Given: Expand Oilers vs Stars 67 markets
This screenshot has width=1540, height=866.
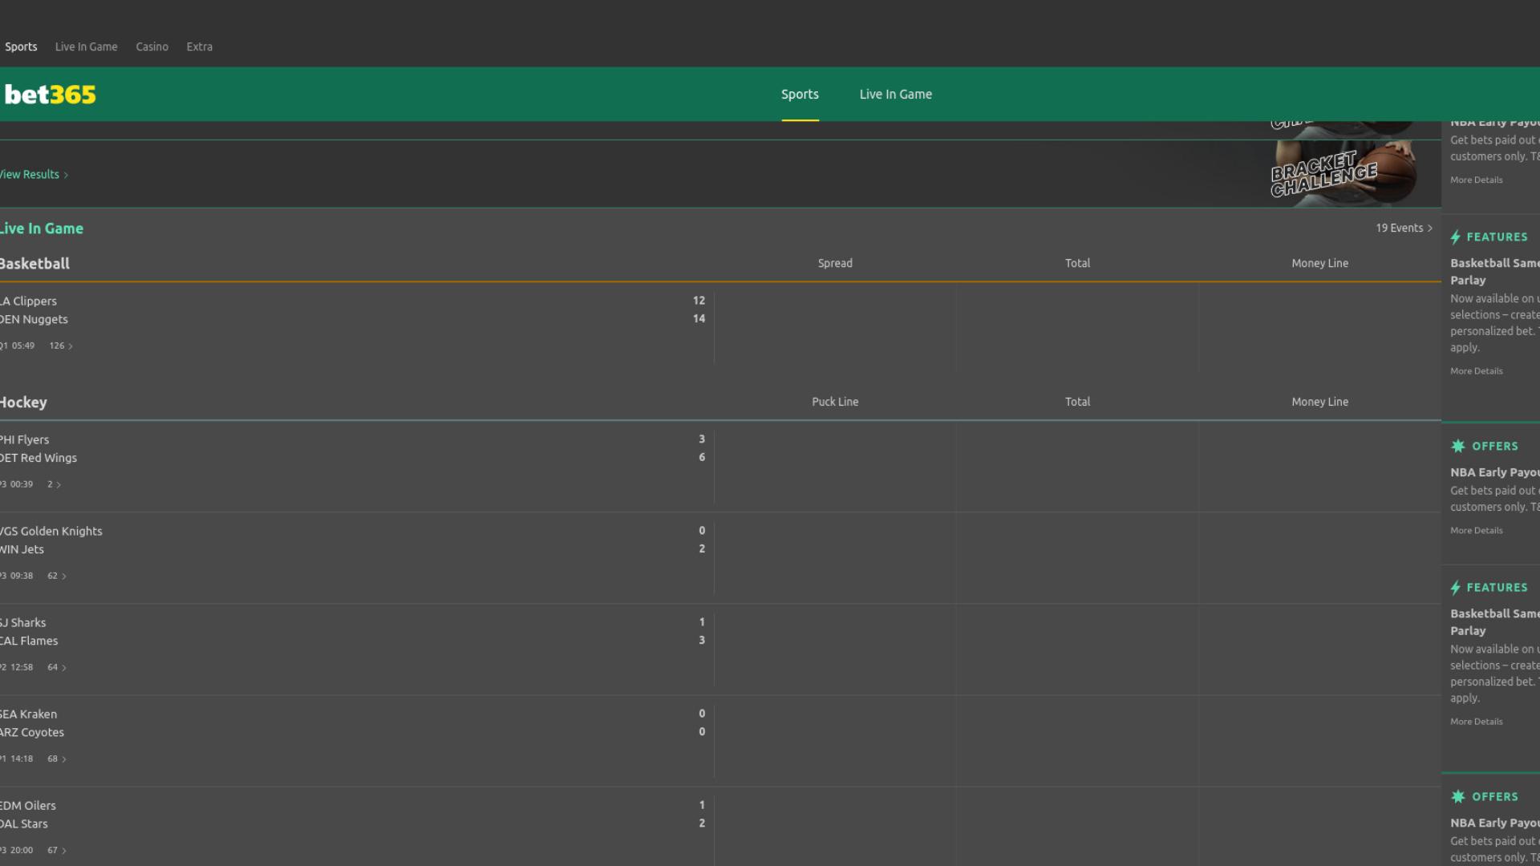Looking at the screenshot, I should point(57,851).
